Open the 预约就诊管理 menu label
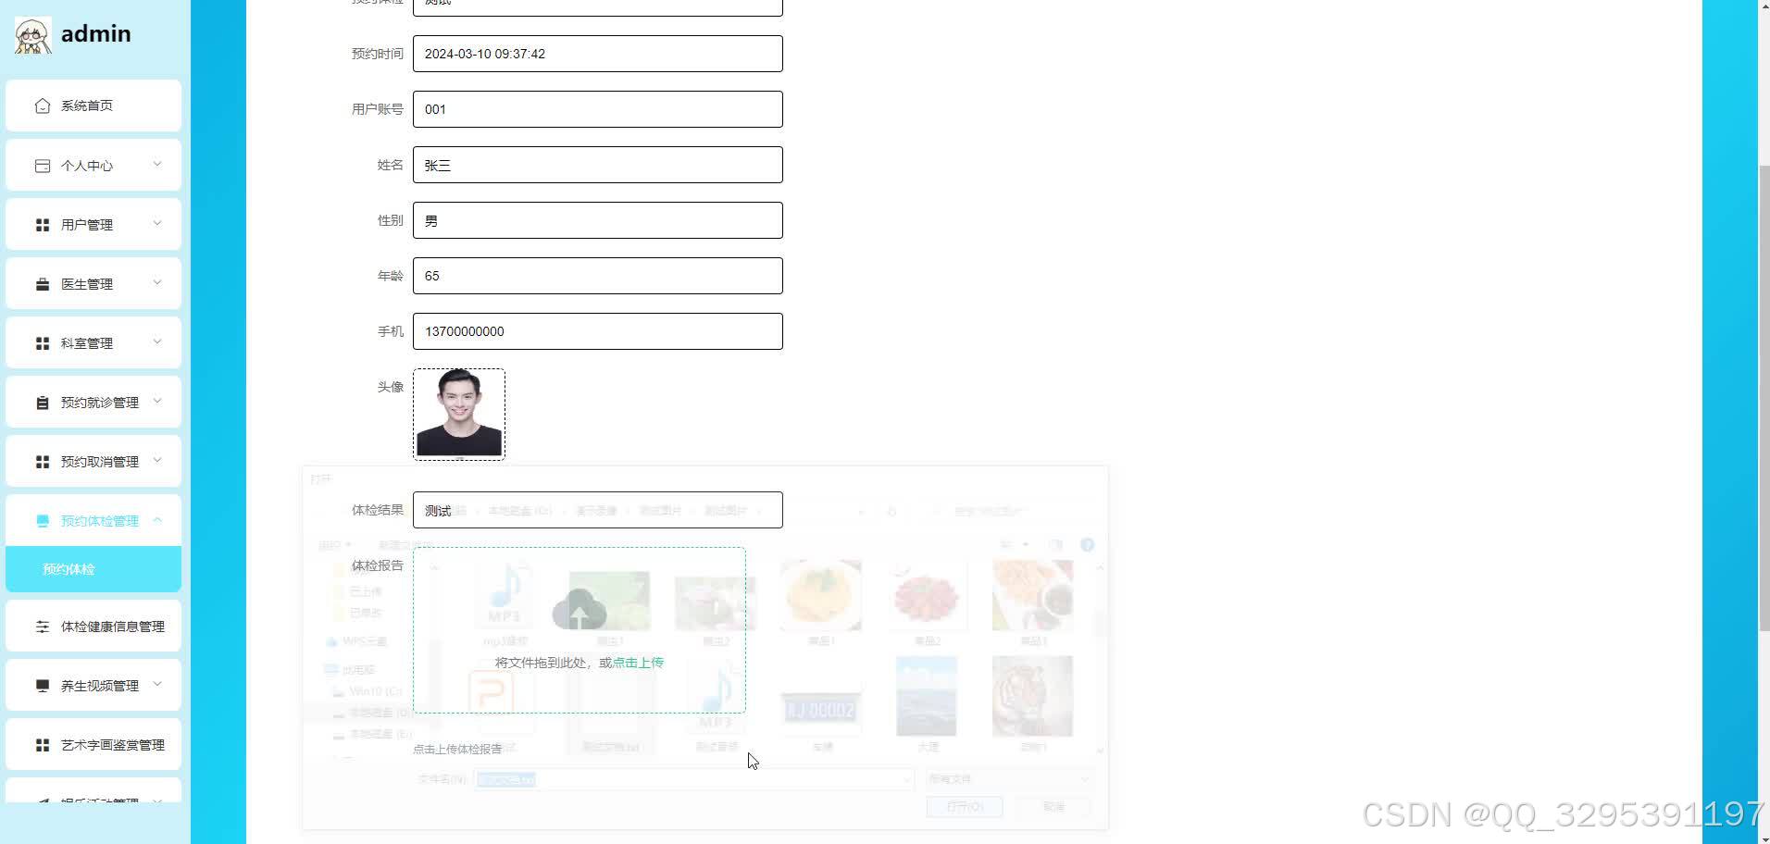This screenshot has width=1770, height=844. 100,403
